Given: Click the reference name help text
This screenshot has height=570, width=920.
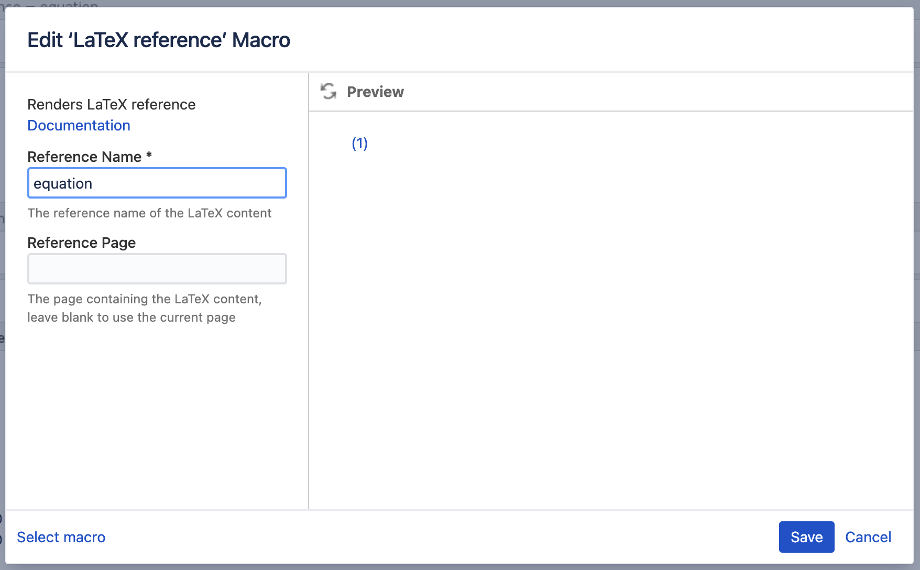Looking at the screenshot, I should (149, 213).
